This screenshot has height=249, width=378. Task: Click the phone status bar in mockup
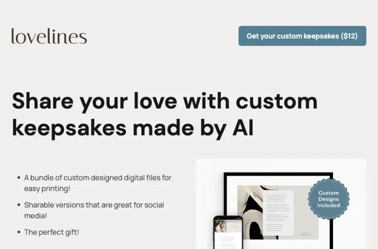[228, 218]
